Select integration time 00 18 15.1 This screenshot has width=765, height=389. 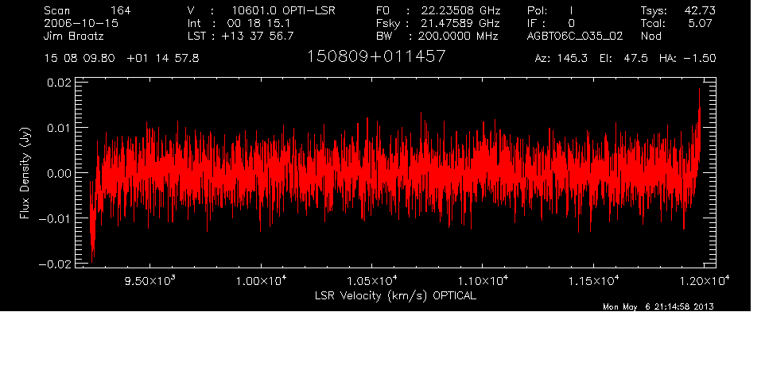(x=258, y=23)
